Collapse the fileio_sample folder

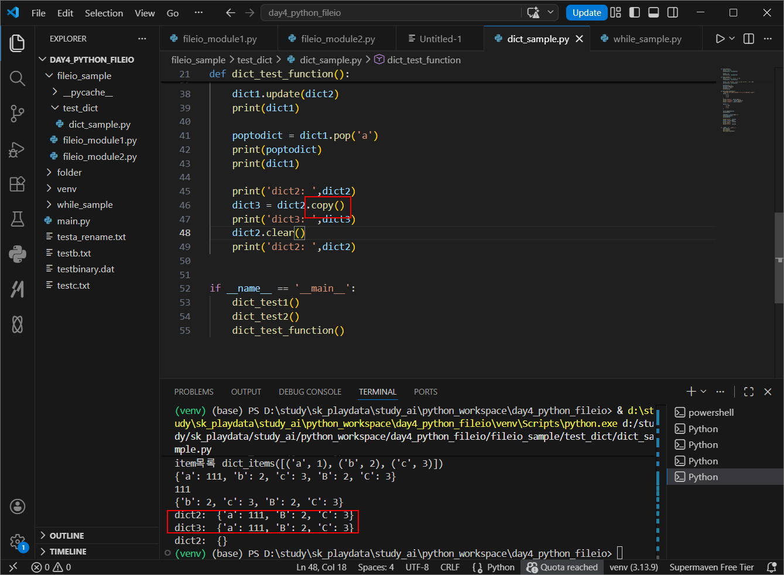(x=49, y=76)
